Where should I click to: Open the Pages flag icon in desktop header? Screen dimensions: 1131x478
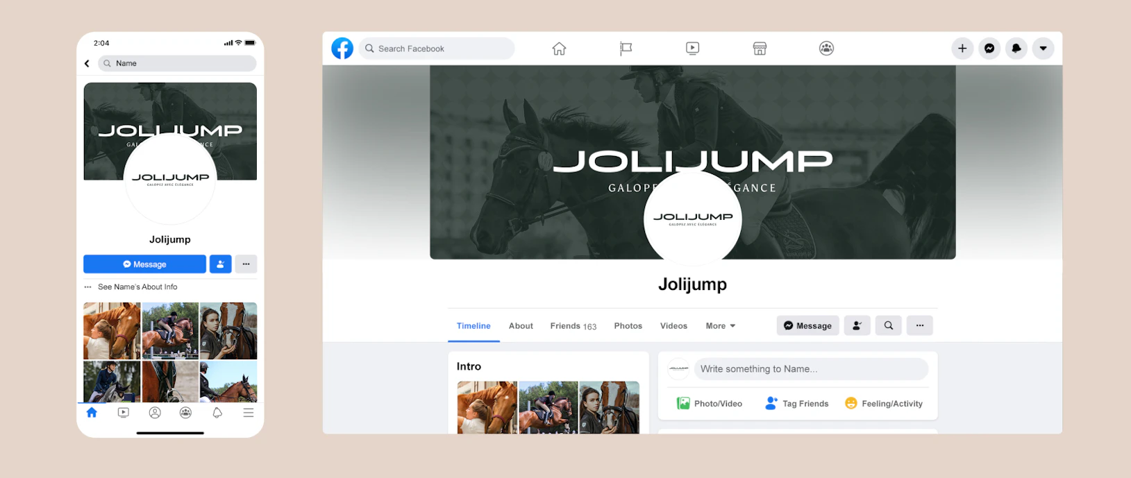pyautogui.click(x=626, y=49)
